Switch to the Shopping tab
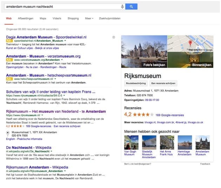The image size is (221, 188). coord(73,18)
